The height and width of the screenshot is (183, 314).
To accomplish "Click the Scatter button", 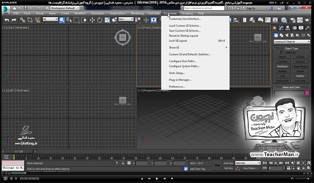I will click(x=300, y=57).
